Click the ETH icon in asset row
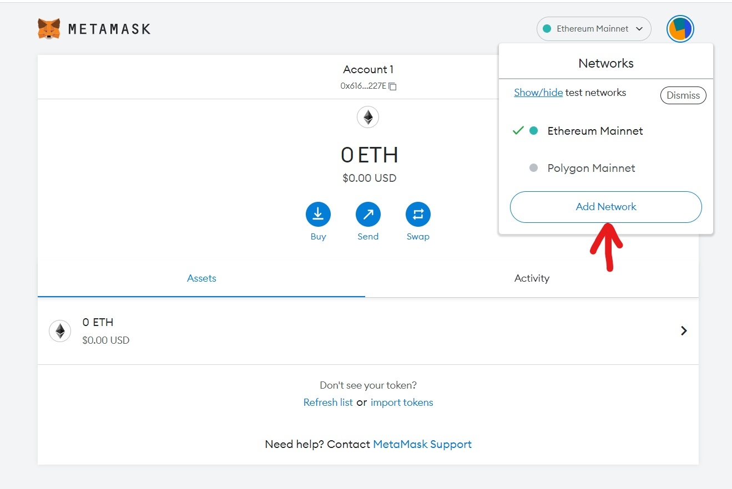Screen dimensions: 732x489 [60, 331]
